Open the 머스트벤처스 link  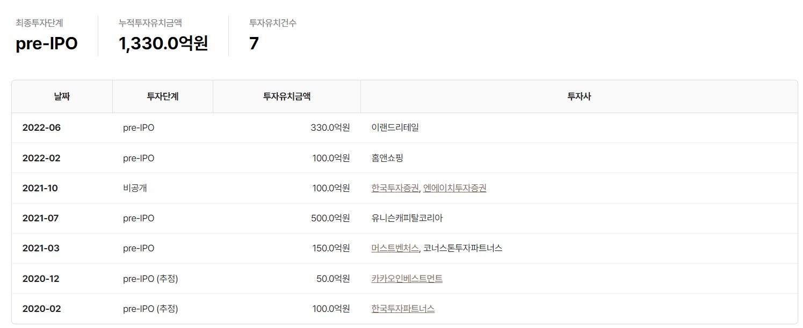coord(395,248)
